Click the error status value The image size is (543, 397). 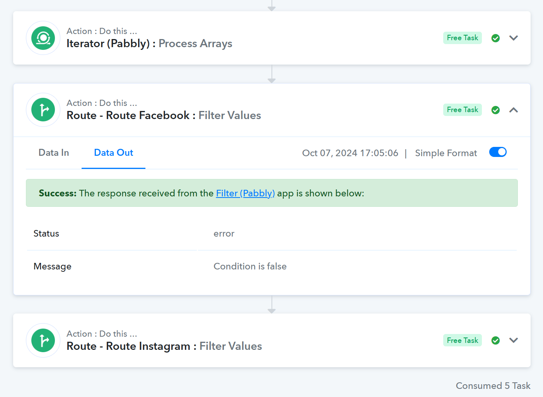tap(224, 233)
